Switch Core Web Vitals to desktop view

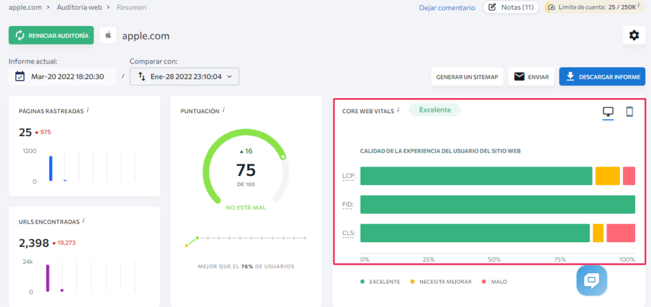608,112
